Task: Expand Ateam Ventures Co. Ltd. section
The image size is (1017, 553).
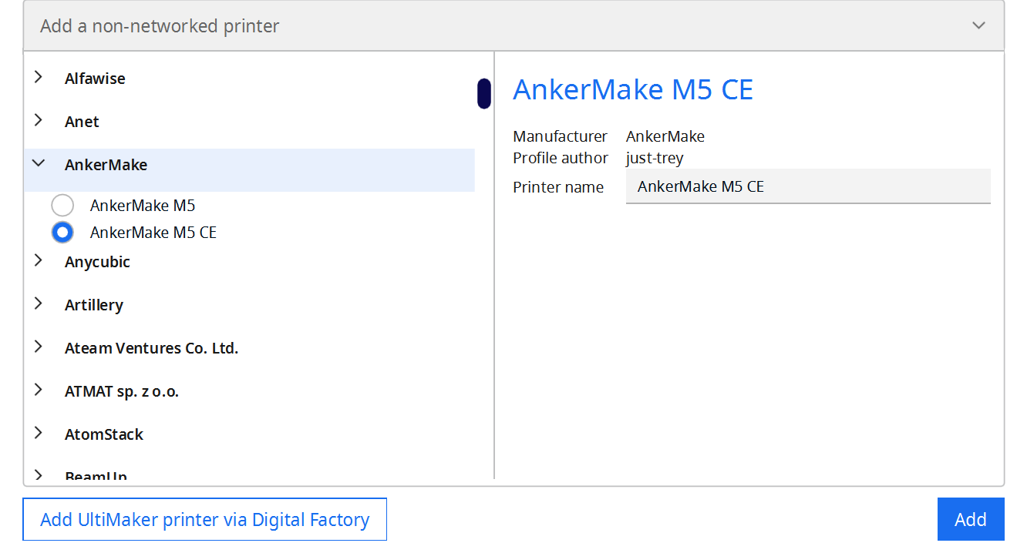Action: (38, 346)
